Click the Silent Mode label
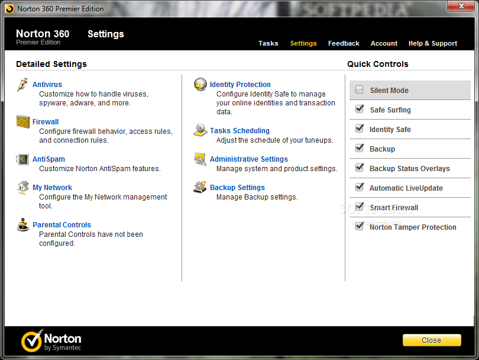This screenshot has width=479, height=360. [x=389, y=90]
